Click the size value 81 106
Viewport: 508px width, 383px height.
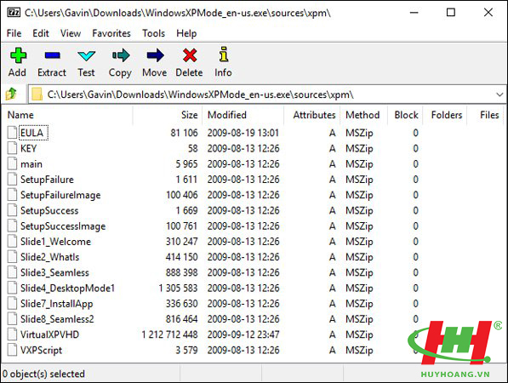pos(184,133)
